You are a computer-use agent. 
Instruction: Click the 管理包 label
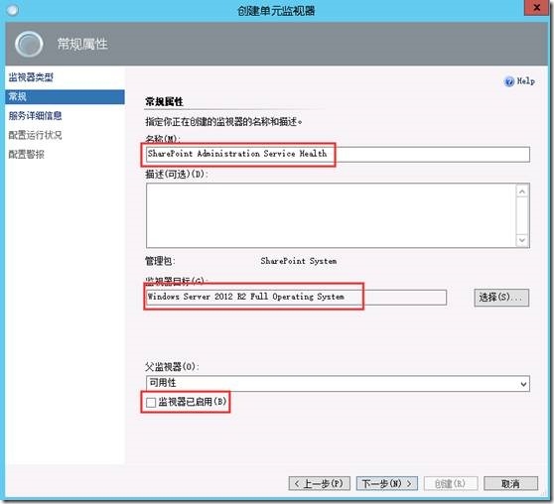click(x=160, y=261)
